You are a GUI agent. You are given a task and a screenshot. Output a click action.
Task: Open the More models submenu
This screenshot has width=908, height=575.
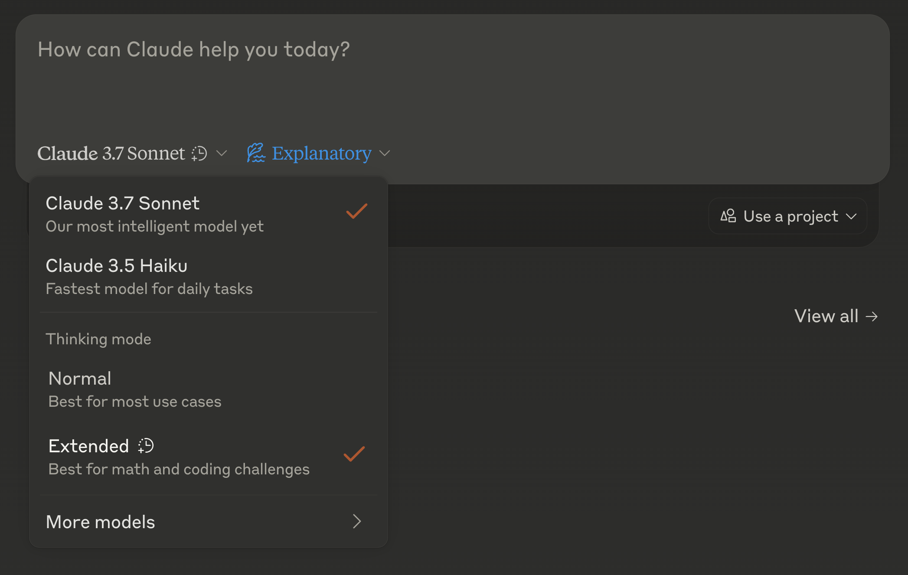(100, 522)
